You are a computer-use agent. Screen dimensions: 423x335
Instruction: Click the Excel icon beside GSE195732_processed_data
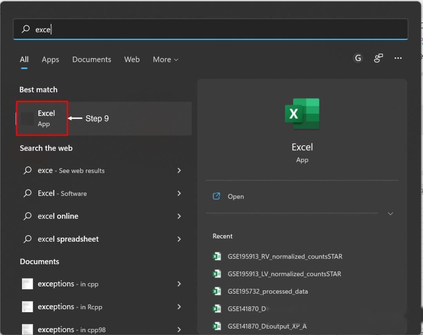(217, 291)
